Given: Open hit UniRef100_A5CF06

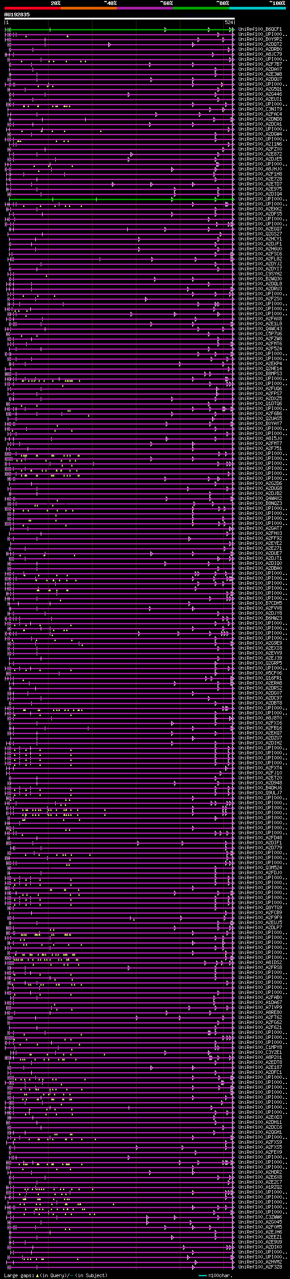Looking at the screenshot, I should [x=260, y=673].
